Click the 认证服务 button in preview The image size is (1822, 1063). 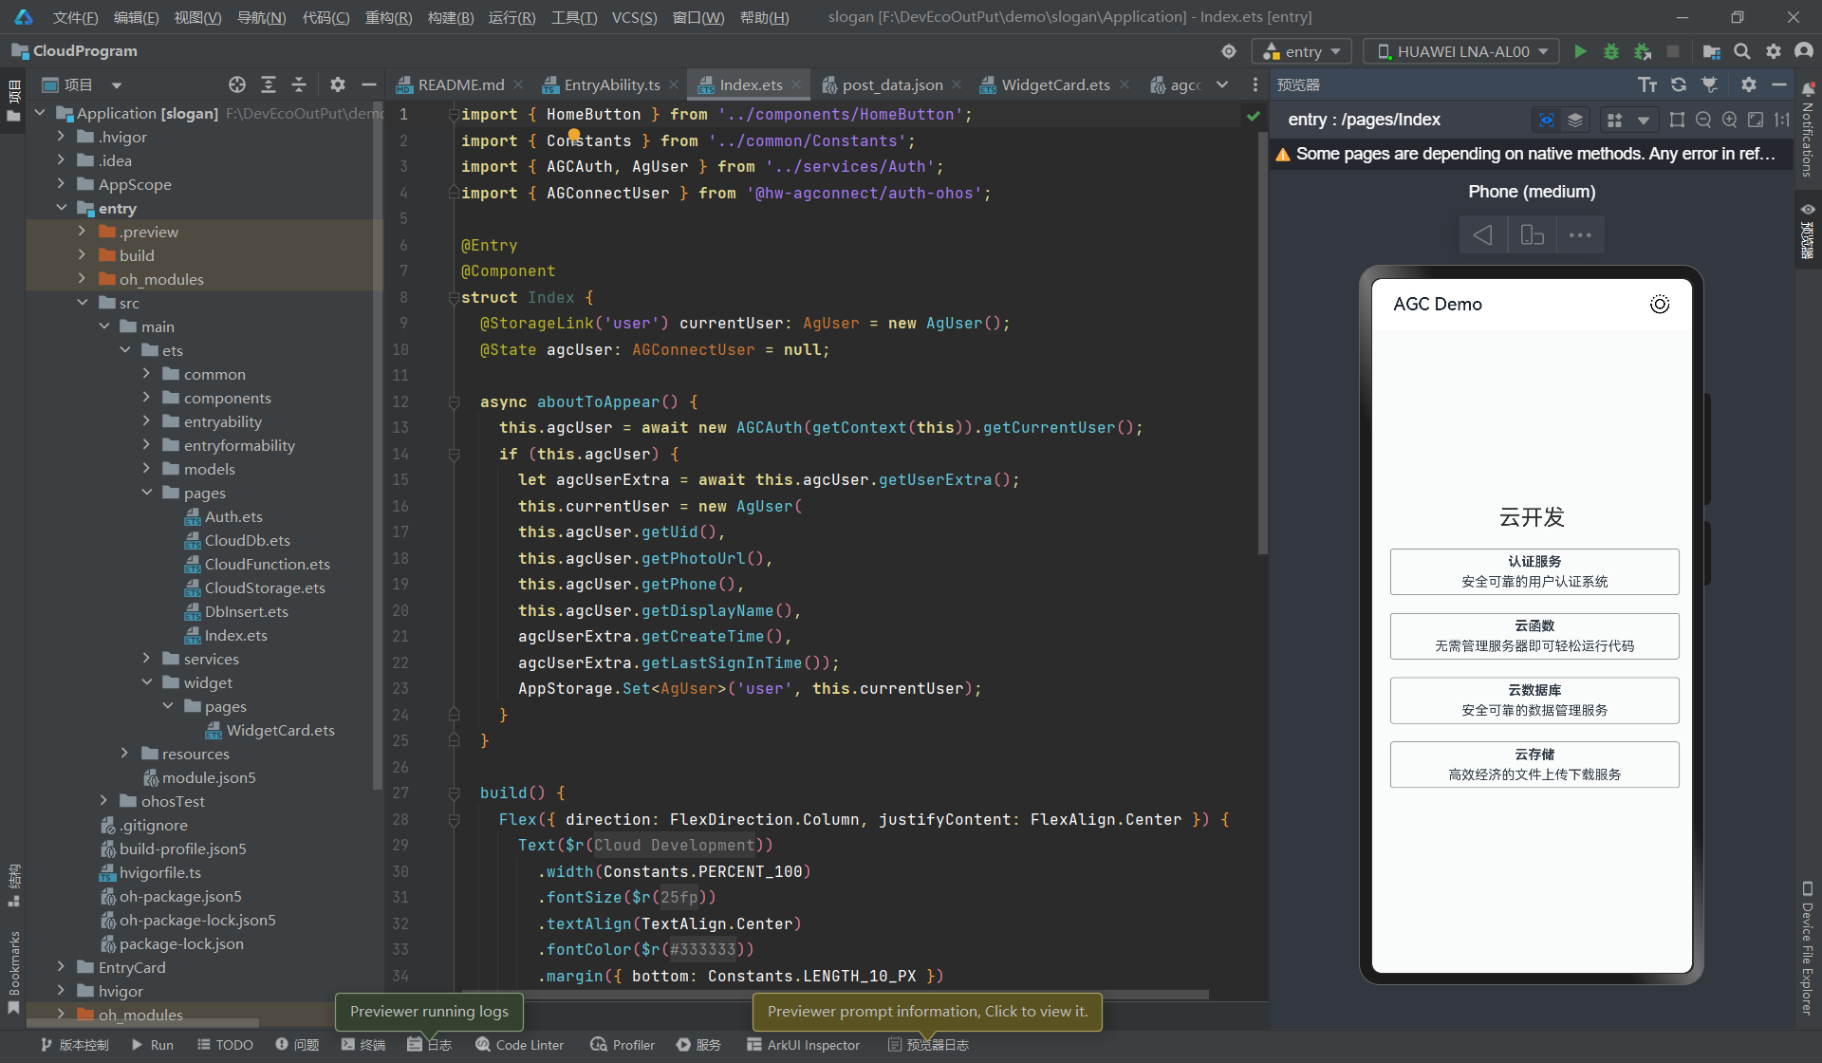(x=1534, y=571)
